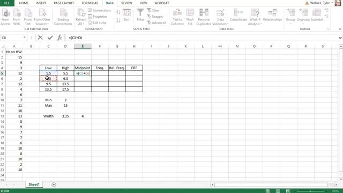Click the Connections button
Image resolution: width=343 pixels, height=193 pixels.
coord(100,10)
